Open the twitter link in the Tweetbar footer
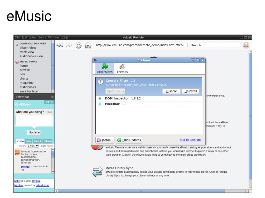 coord(17,181)
